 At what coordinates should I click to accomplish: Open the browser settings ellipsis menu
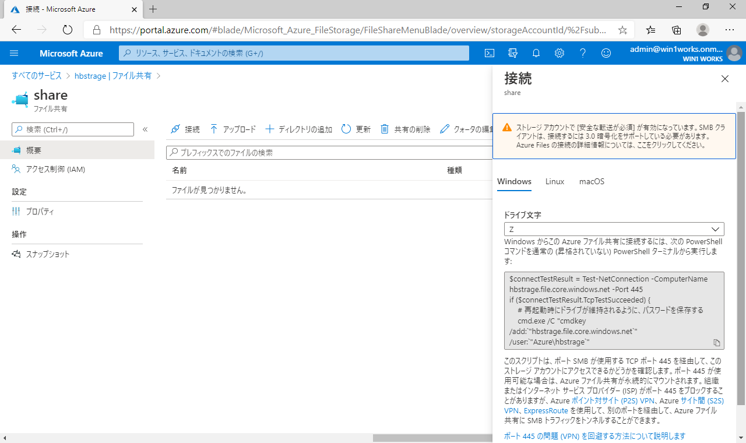pos(730,30)
